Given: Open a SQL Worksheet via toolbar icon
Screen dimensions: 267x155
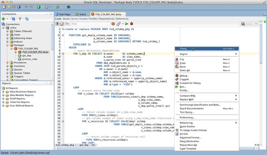Looking at the screenshot, I should (58, 7).
